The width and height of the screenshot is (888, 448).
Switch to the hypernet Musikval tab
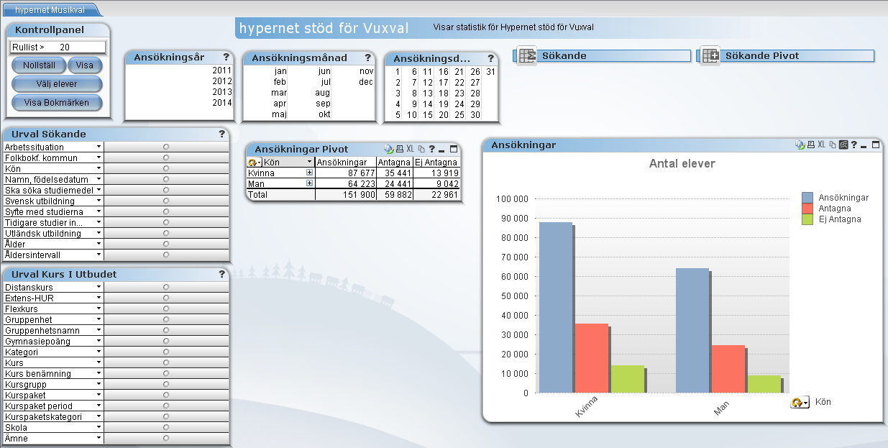(50, 10)
